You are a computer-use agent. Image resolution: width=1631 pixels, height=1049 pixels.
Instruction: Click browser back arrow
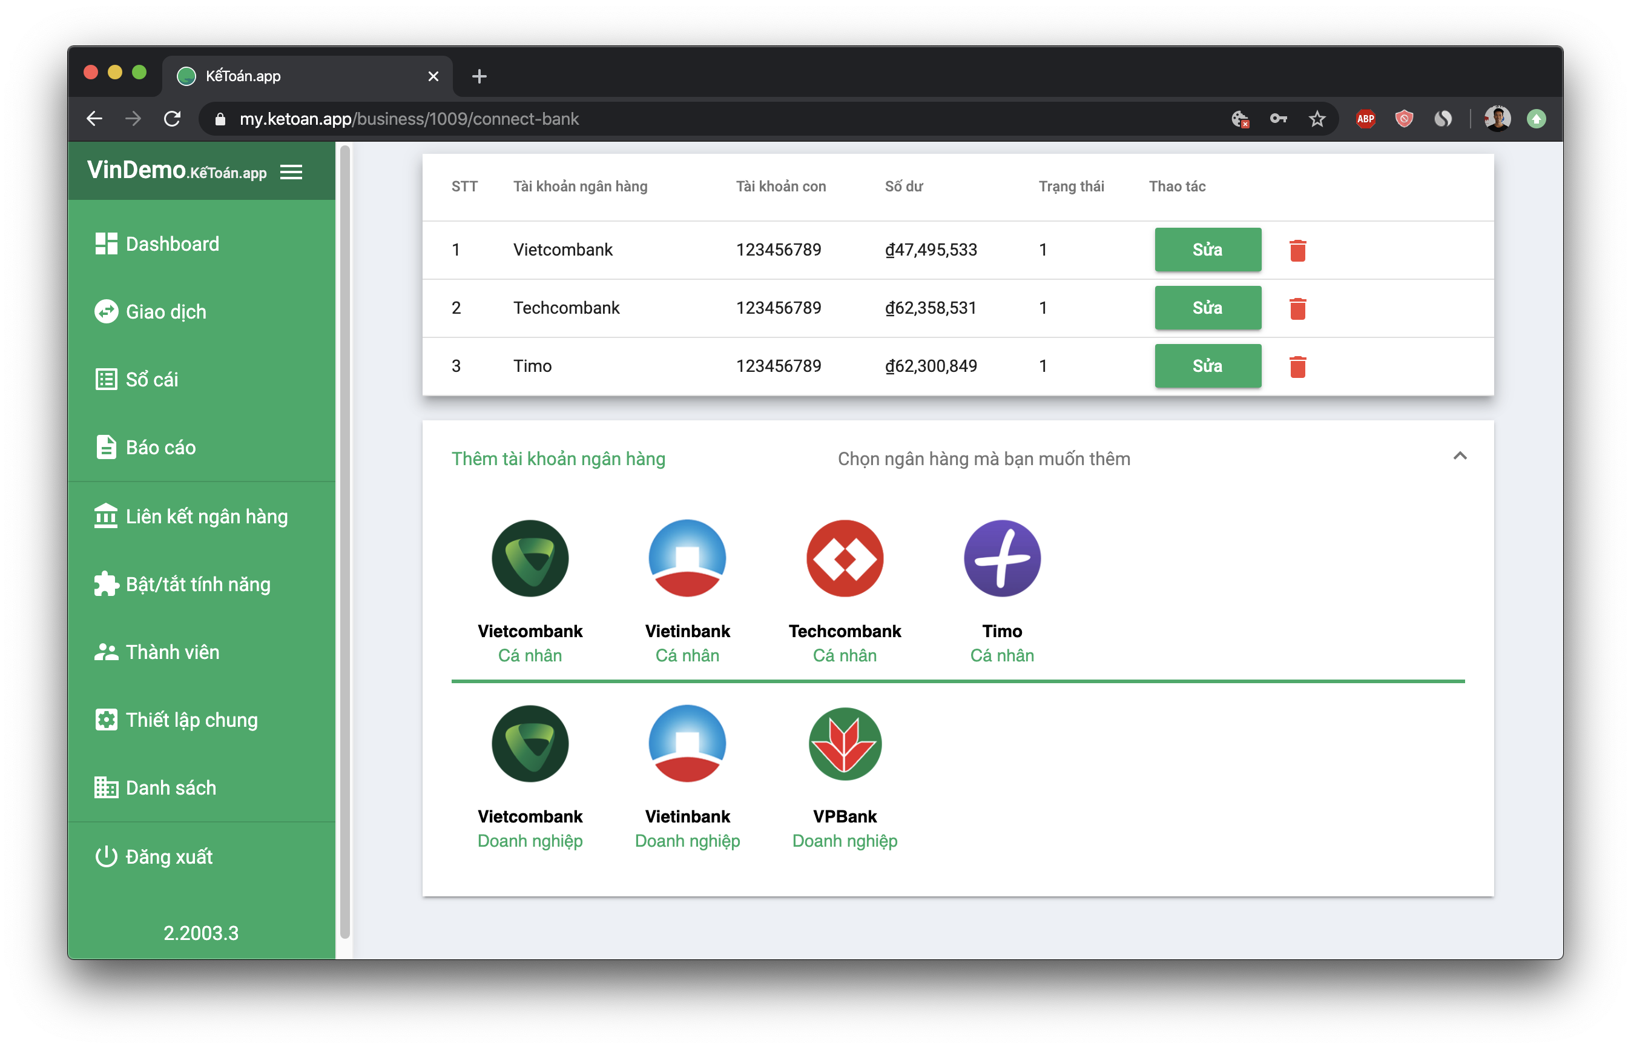pos(94,119)
